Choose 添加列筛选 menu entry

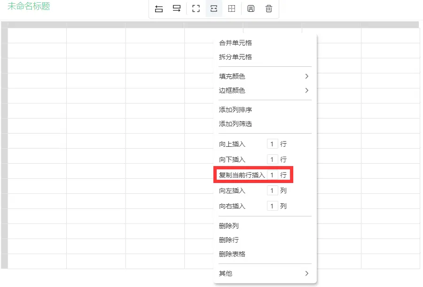coord(235,124)
